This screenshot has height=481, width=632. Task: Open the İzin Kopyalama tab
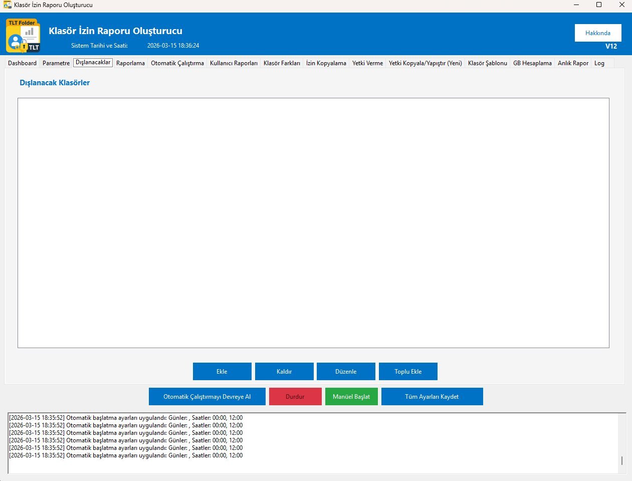point(326,63)
